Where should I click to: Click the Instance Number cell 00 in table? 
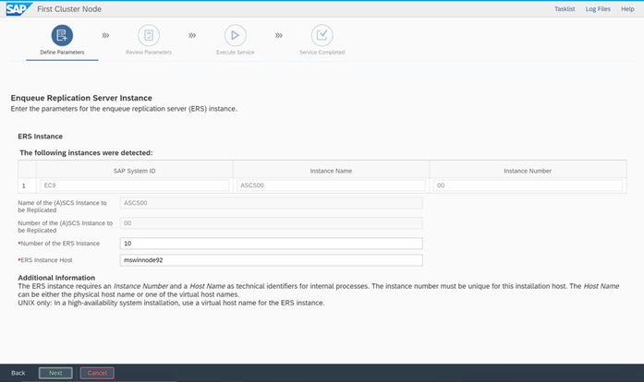(x=528, y=185)
